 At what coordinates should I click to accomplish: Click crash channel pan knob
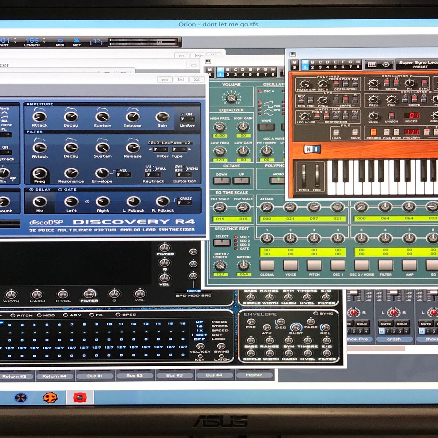pyautogui.click(x=393, y=312)
